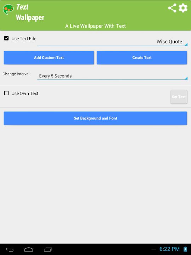
Task: Tap the 6:22 PM clock
Action: tap(169, 249)
